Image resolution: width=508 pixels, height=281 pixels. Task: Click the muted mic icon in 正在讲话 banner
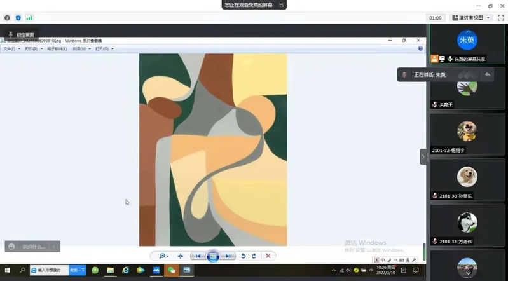tap(404, 75)
